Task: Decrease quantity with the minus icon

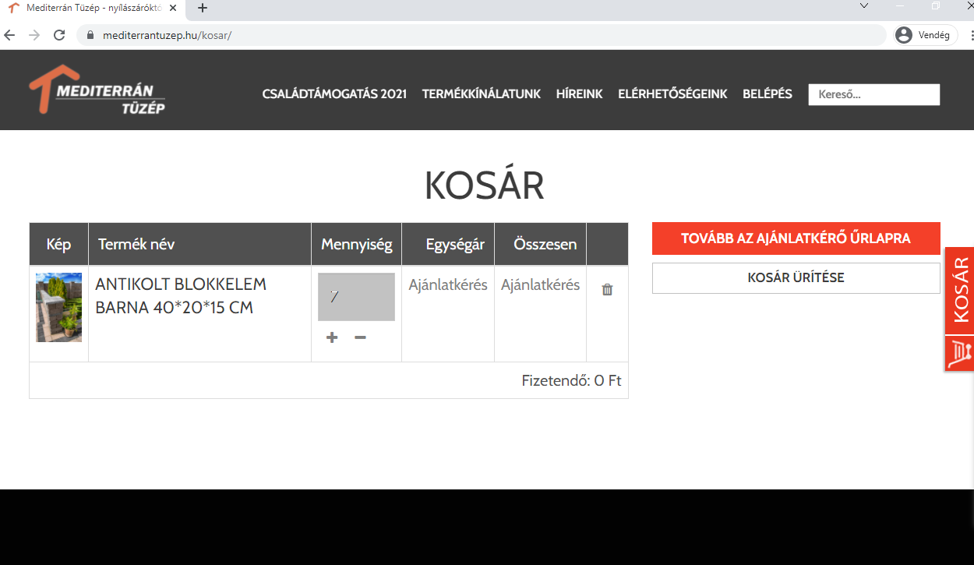Action: (x=360, y=337)
